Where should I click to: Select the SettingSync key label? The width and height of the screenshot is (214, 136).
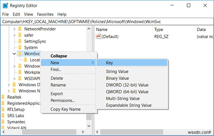click(35, 41)
